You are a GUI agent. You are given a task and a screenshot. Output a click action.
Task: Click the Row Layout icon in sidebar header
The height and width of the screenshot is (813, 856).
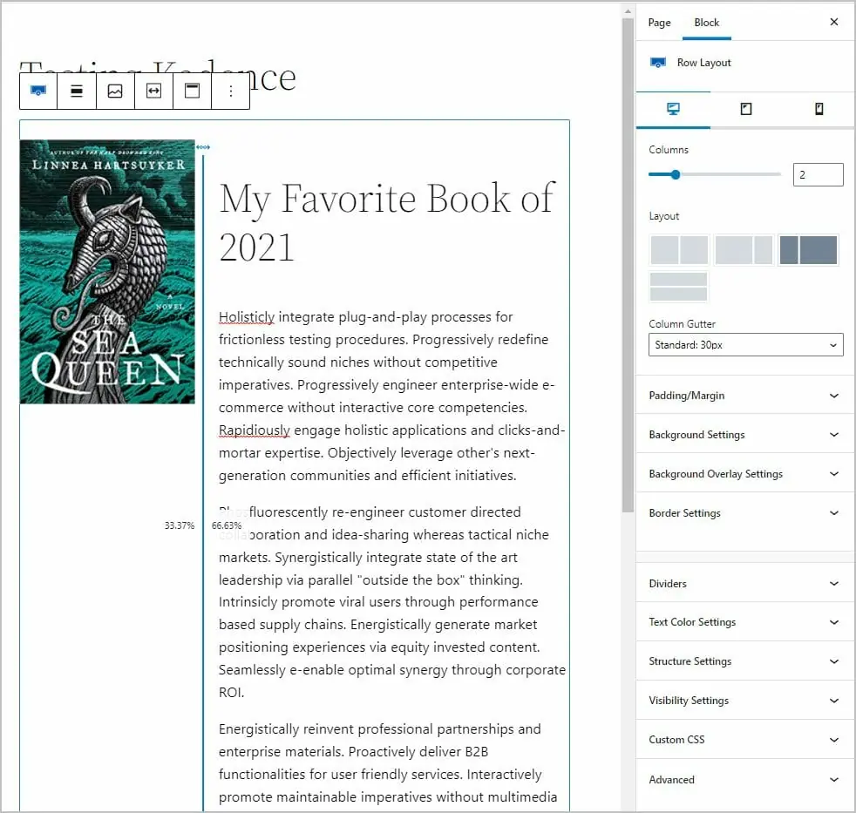pos(658,63)
